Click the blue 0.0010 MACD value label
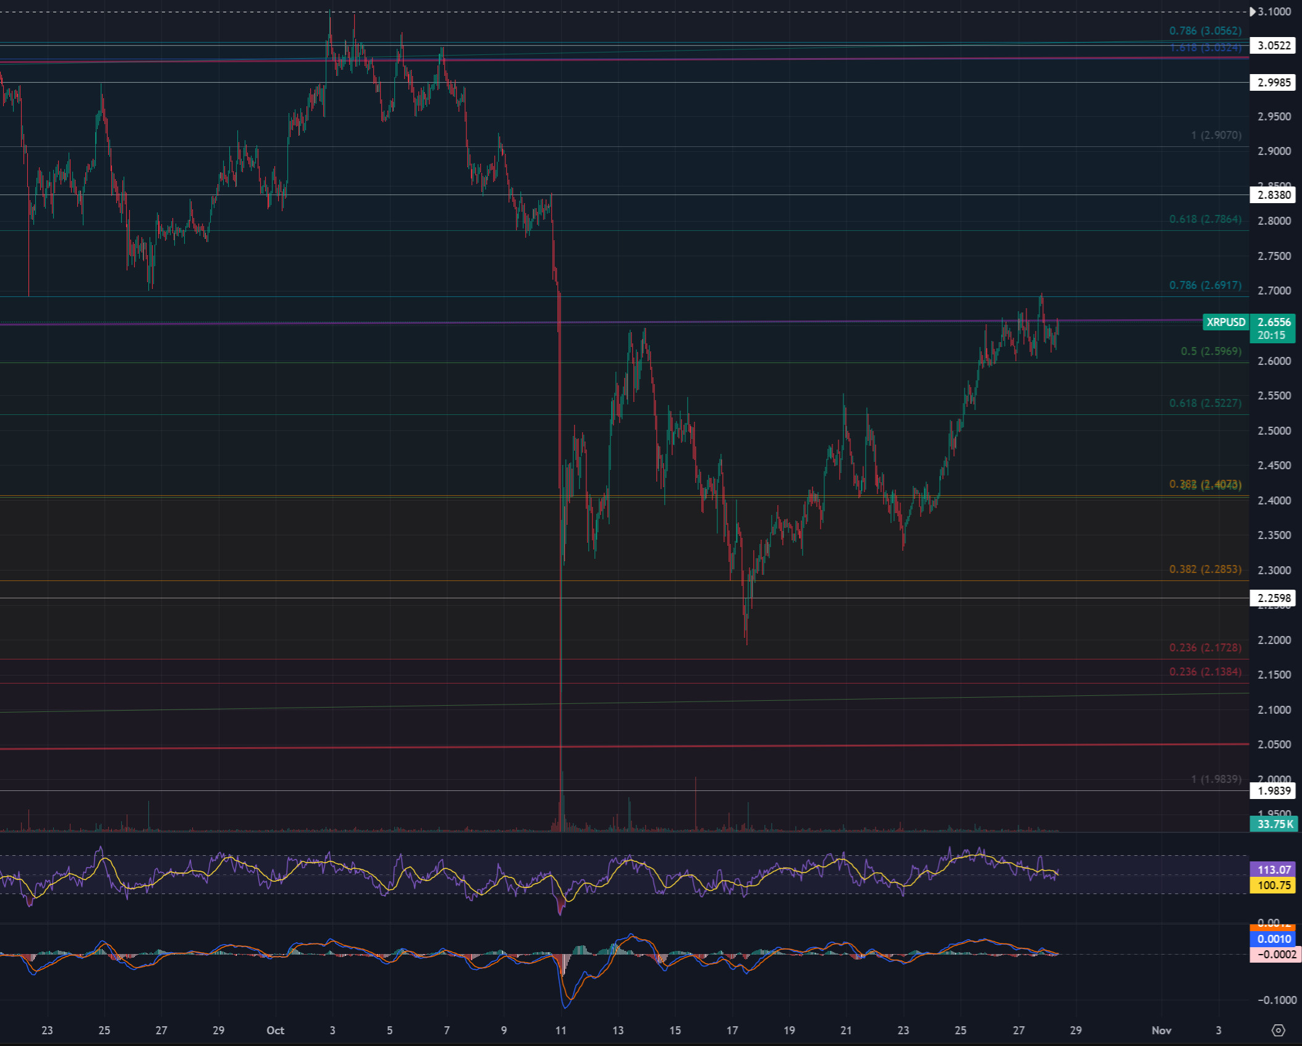Screen dimensions: 1302x1046 click(1274, 939)
